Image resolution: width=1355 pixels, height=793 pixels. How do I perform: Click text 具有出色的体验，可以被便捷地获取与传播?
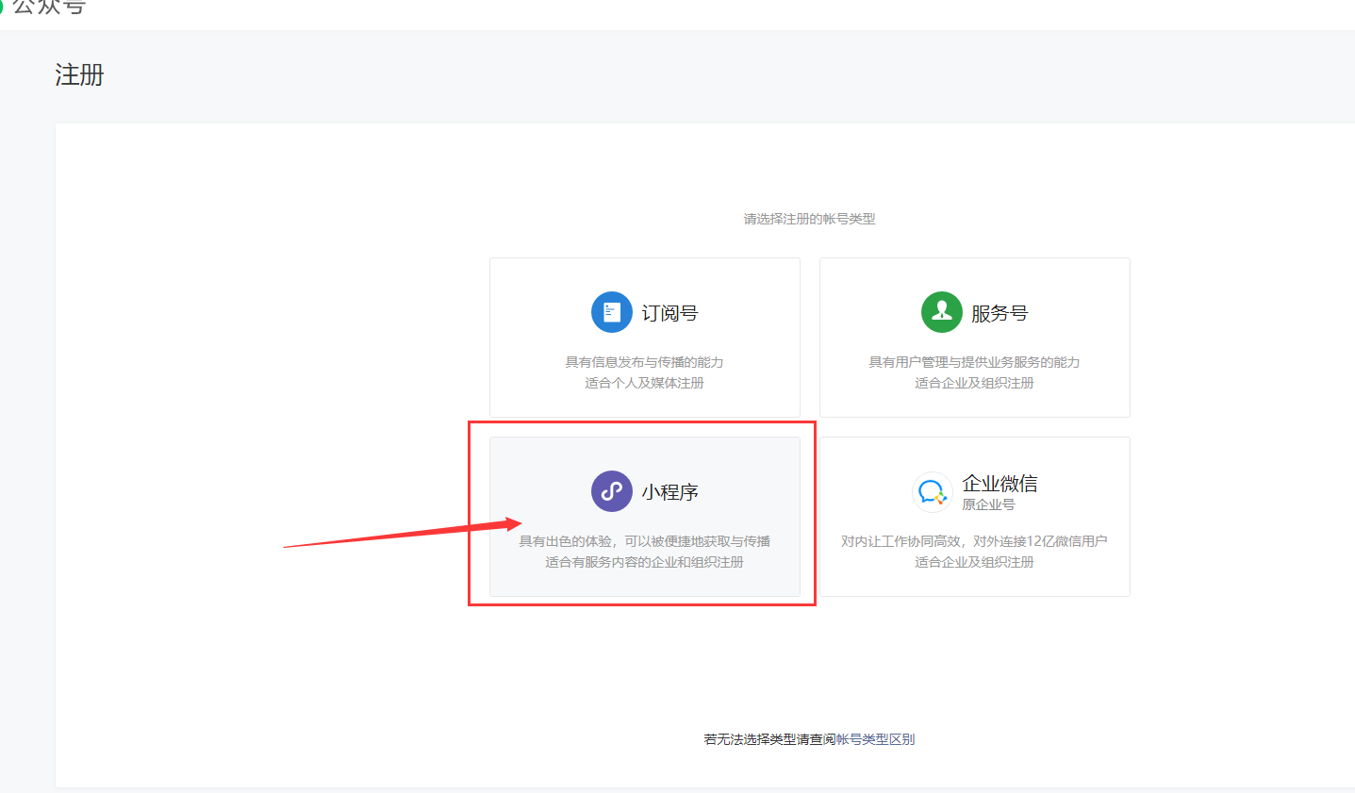click(x=644, y=541)
